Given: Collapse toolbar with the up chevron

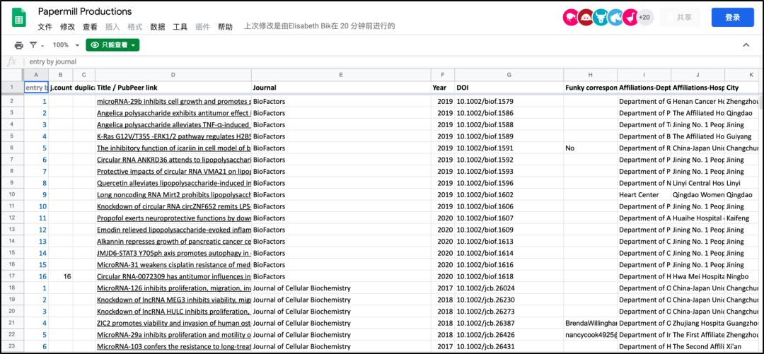Looking at the screenshot, I should click(746, 45).
